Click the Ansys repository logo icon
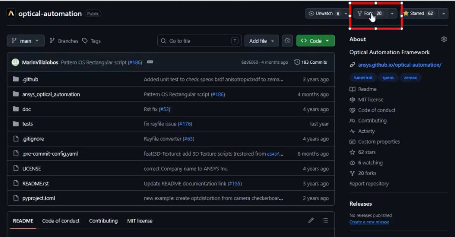This screenshot has width=455, height=237. pos(11,13)
